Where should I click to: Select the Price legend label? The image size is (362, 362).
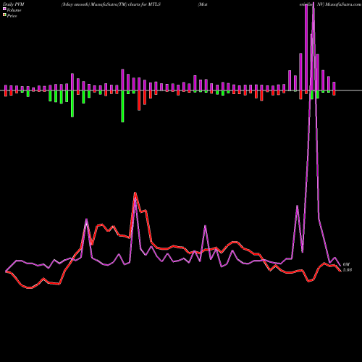pos(12,16)
